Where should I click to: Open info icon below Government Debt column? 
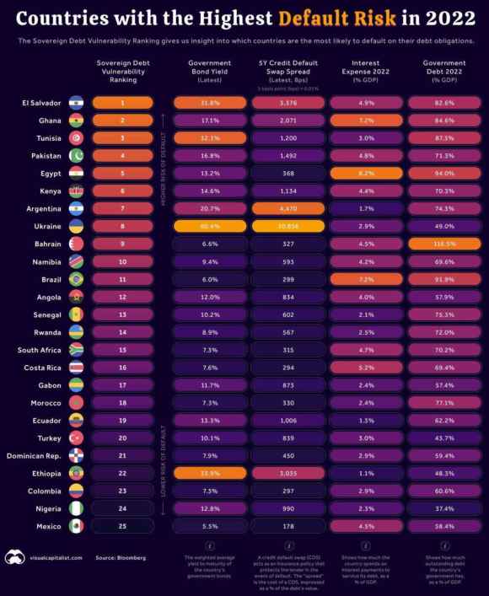pos(444,546)
